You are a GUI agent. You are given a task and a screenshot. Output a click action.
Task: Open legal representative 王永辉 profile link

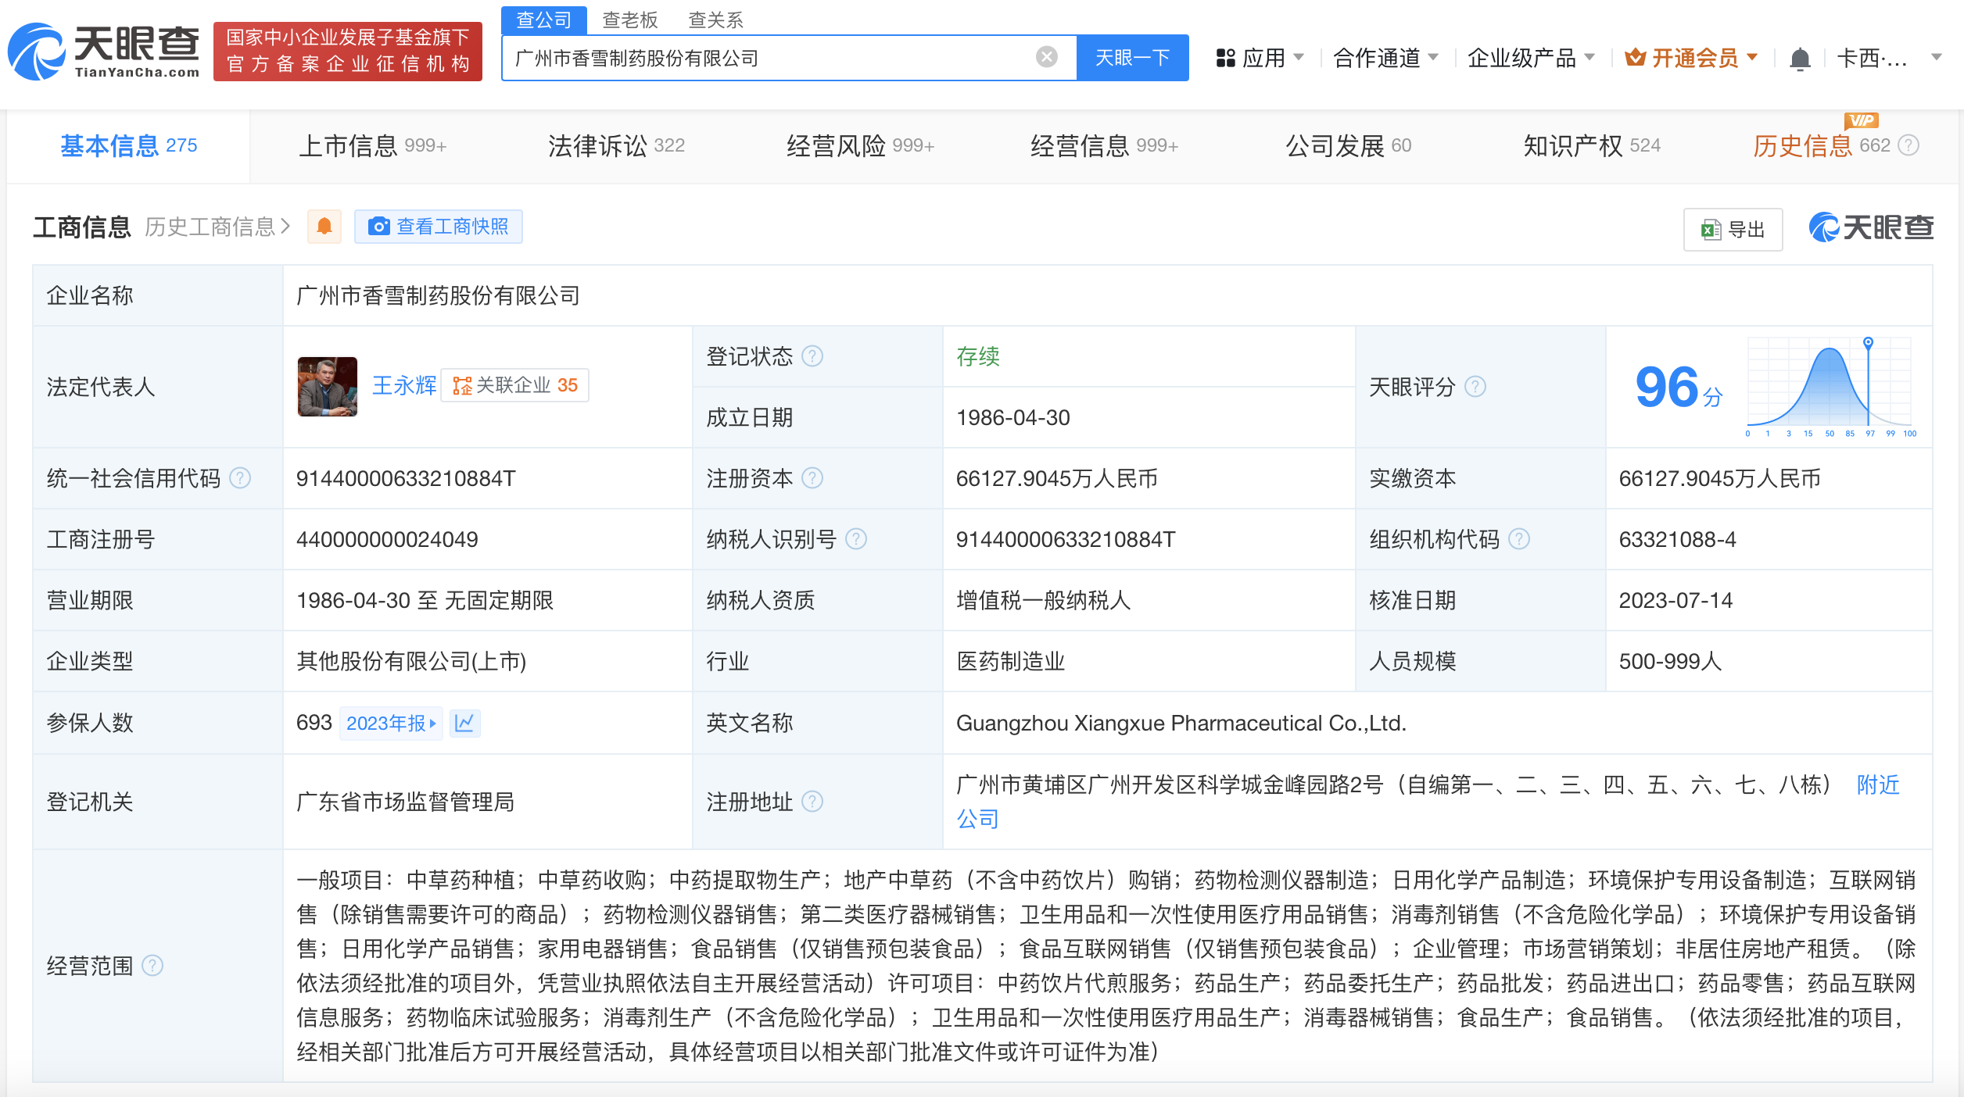[x=404, y=385]
